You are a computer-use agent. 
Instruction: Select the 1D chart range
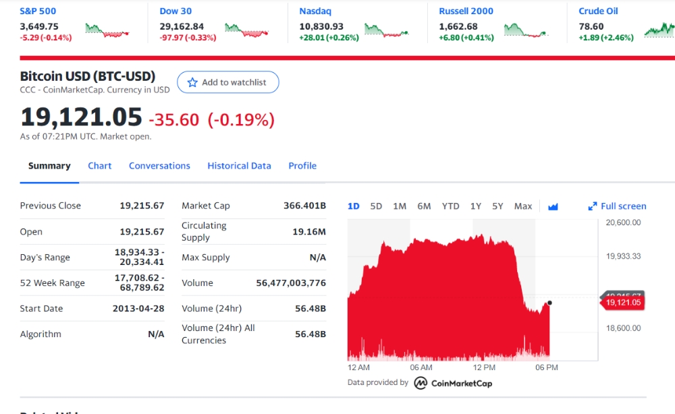point(354,206)
